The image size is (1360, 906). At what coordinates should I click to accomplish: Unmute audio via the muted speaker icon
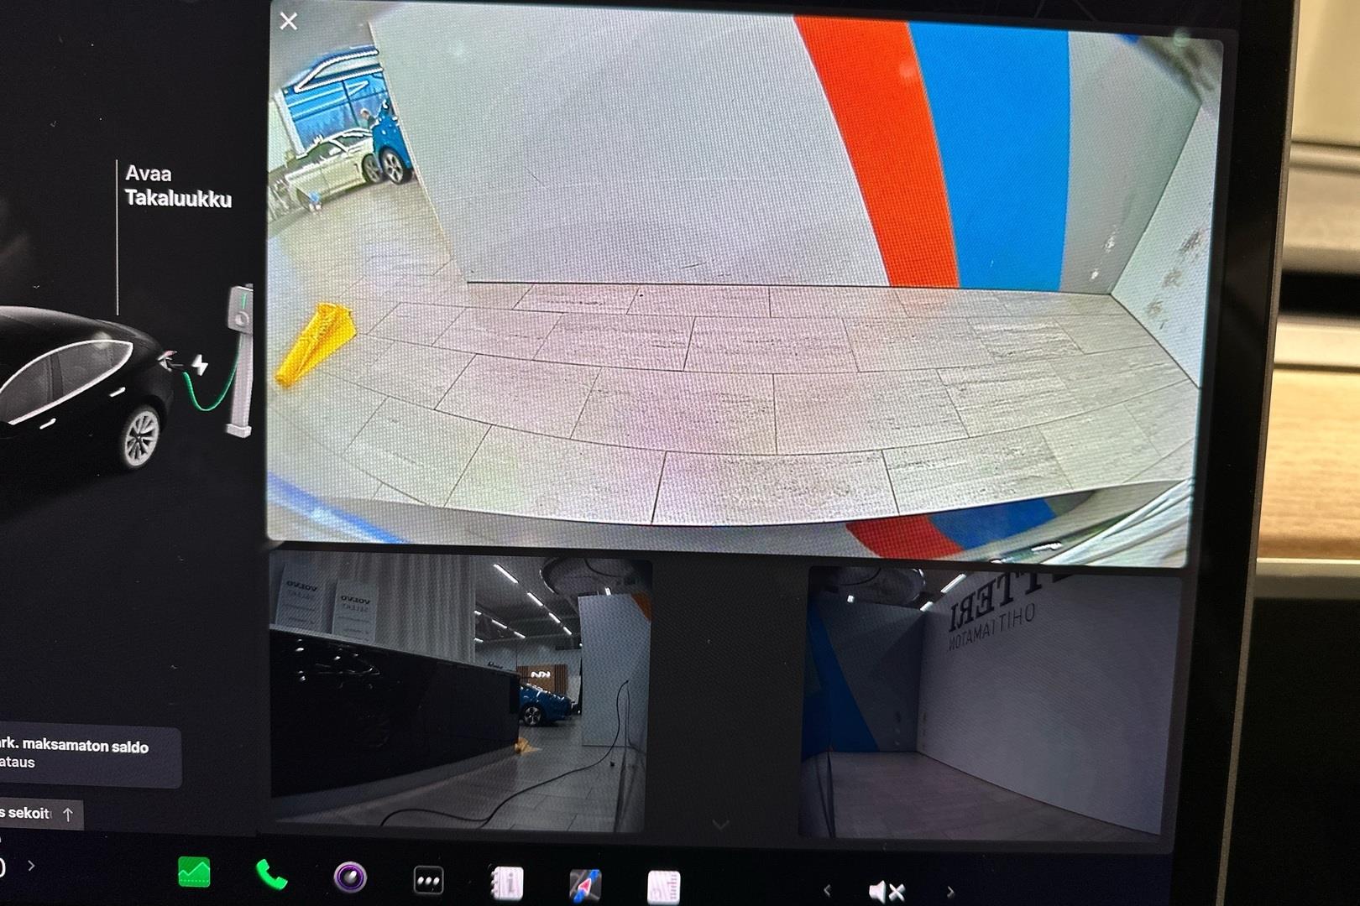[x=886, y=892]
